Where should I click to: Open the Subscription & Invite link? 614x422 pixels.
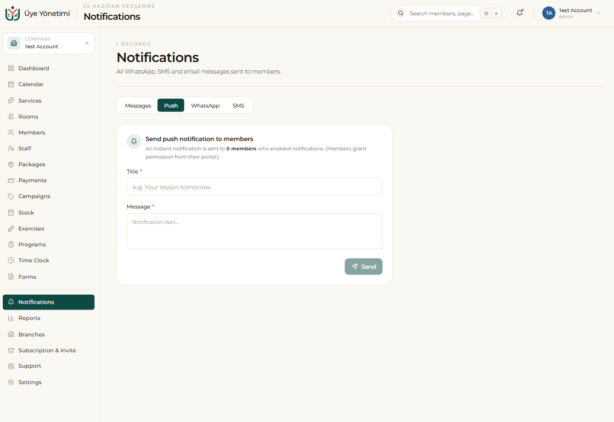[48, 350]
